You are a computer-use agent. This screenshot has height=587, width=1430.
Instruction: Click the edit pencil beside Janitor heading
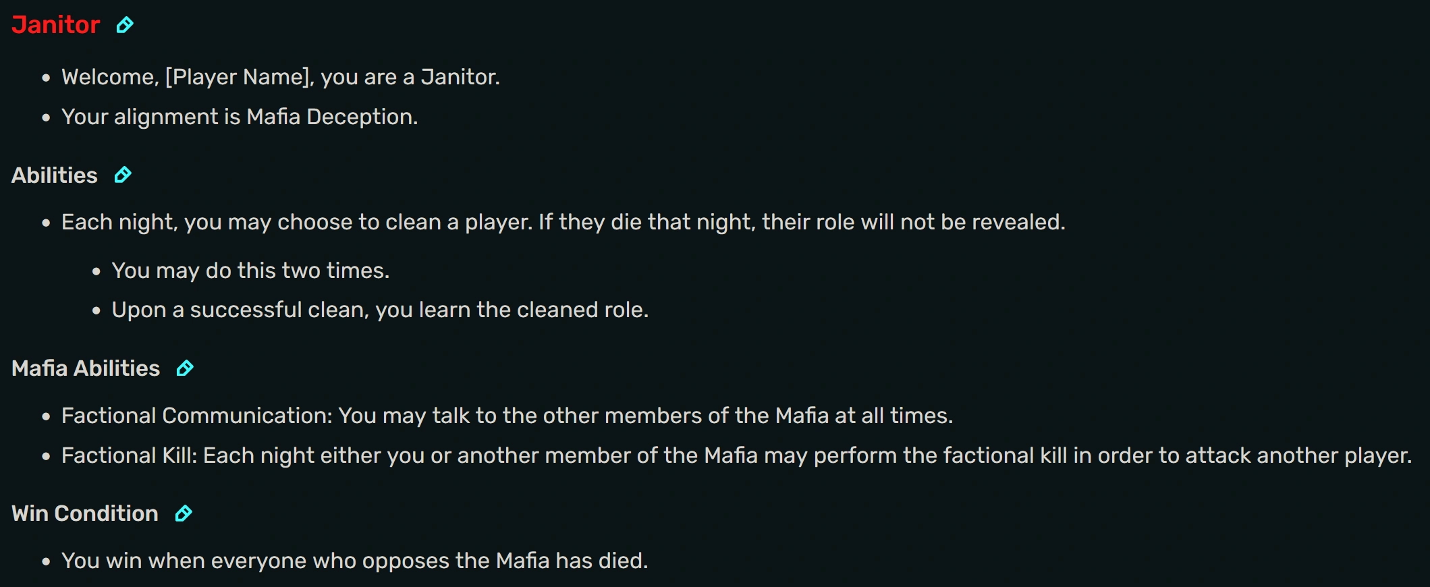point(125,26)
